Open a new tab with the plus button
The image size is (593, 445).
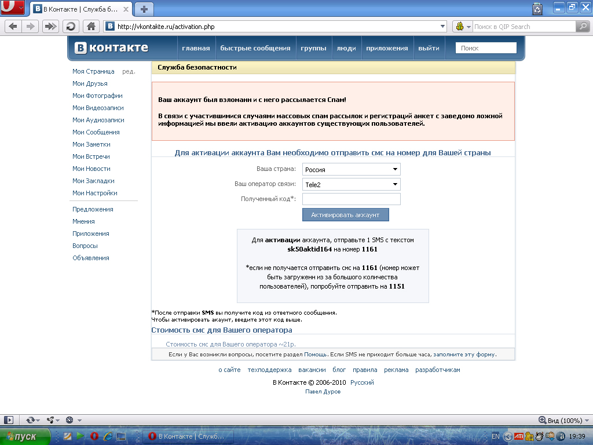point(144,9)
